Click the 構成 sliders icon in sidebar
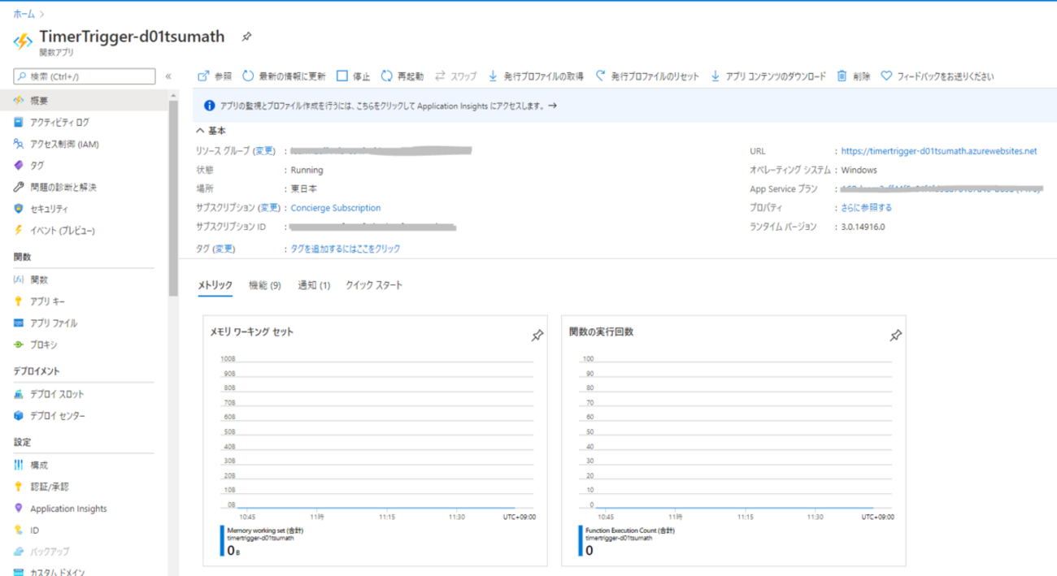The width and height of the screenshot is (1057, 576). pos(19,465)
